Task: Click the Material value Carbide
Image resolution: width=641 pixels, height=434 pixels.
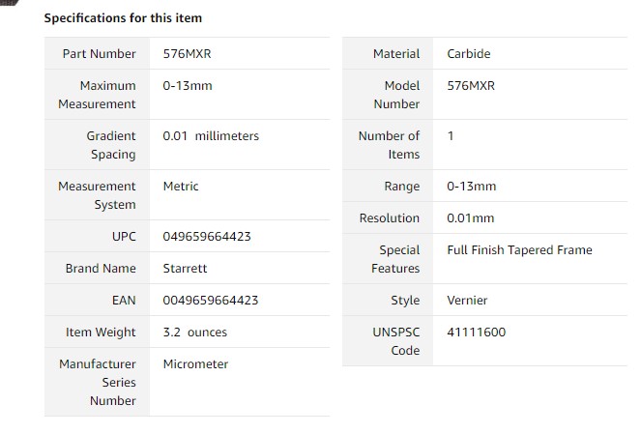Action: click(x=469, y=53)
